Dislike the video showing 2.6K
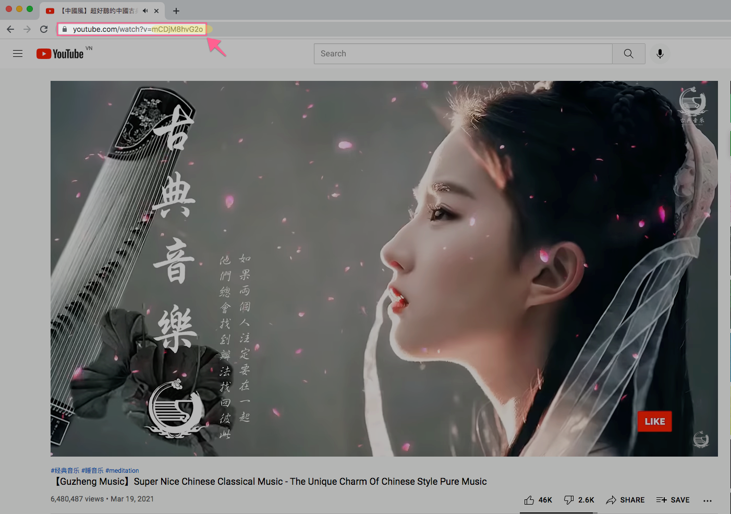The image size is (731, 514). (x=579, y=500)
